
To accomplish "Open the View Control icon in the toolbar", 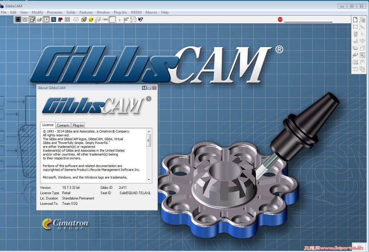I will 18,19.
